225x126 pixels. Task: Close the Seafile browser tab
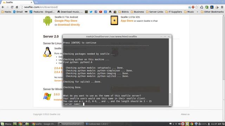click(x=31, y=2)
